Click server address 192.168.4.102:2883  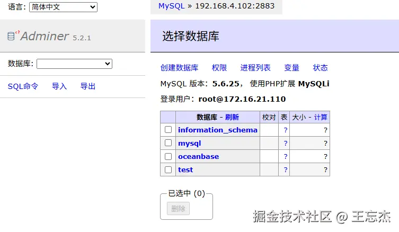(235, 6)
